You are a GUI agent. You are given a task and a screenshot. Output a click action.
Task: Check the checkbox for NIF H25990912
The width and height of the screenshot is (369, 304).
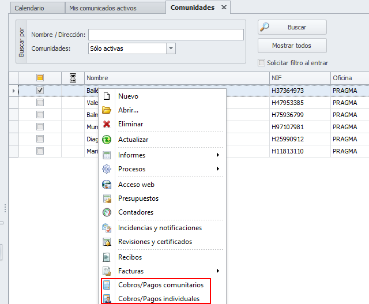point(40,139)
